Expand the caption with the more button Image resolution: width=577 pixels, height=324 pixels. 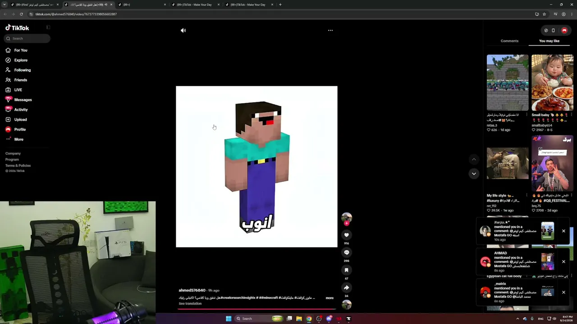pos(330,298)
